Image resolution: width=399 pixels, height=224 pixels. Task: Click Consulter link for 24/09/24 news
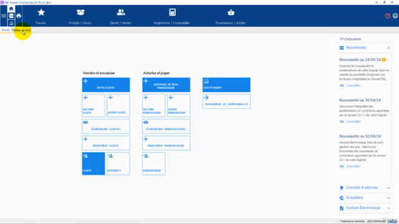pos(353,85)
